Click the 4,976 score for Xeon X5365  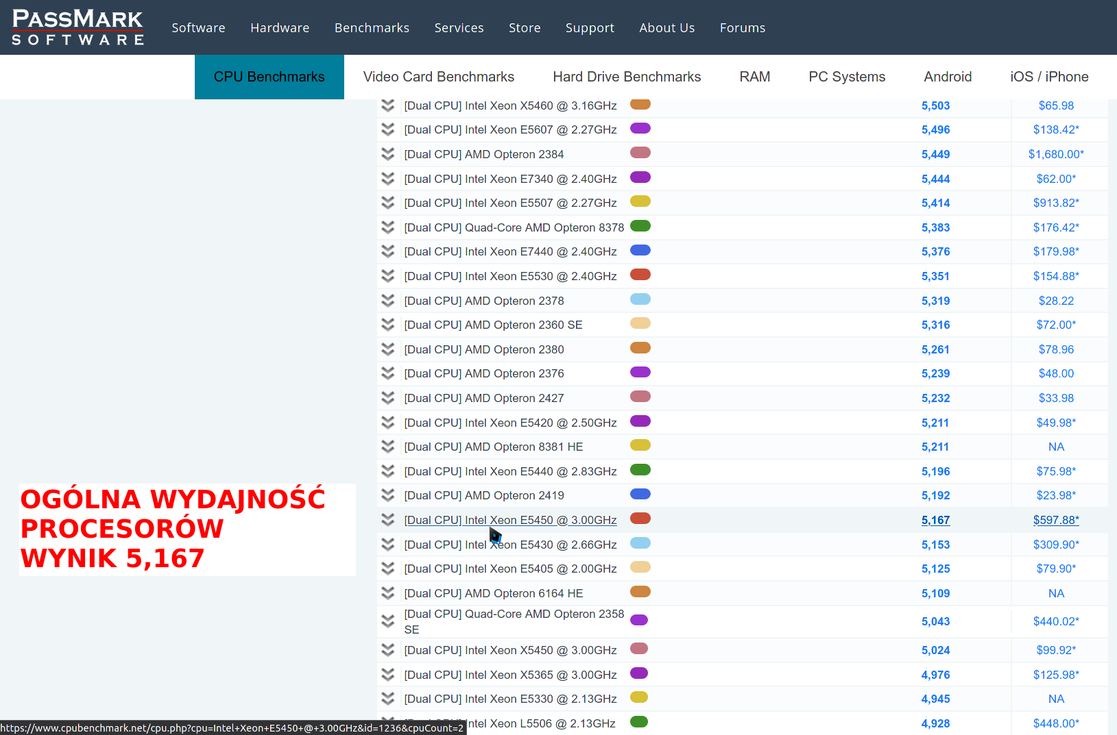pos(935,675)
